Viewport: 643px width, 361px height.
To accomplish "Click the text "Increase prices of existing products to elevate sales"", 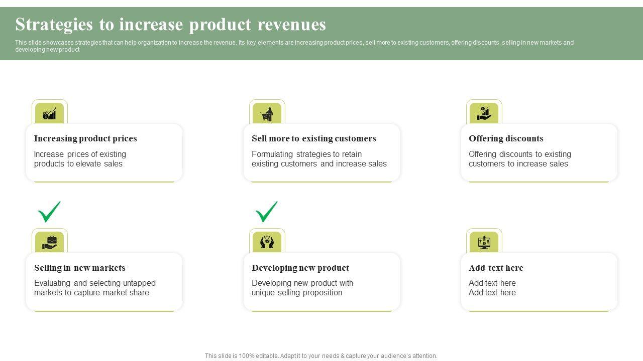I will 80,159.
